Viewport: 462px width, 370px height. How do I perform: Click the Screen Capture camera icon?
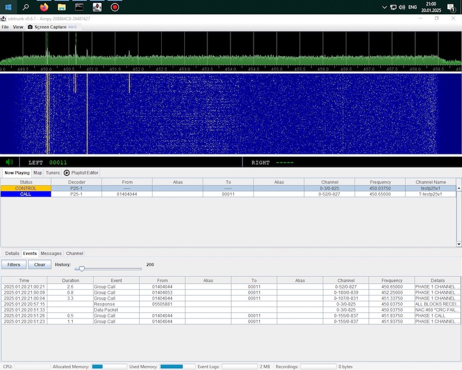click(31, 27)
